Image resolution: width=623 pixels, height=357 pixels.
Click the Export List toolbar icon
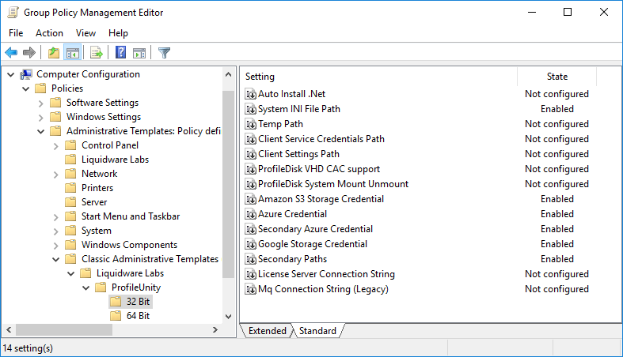tap(97, 53)
